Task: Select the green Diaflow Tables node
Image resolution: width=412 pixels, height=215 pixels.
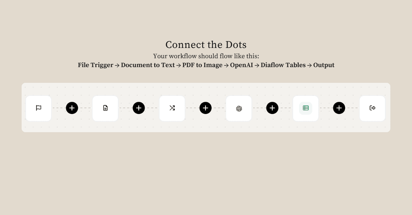Action: [x=306, y=108]
